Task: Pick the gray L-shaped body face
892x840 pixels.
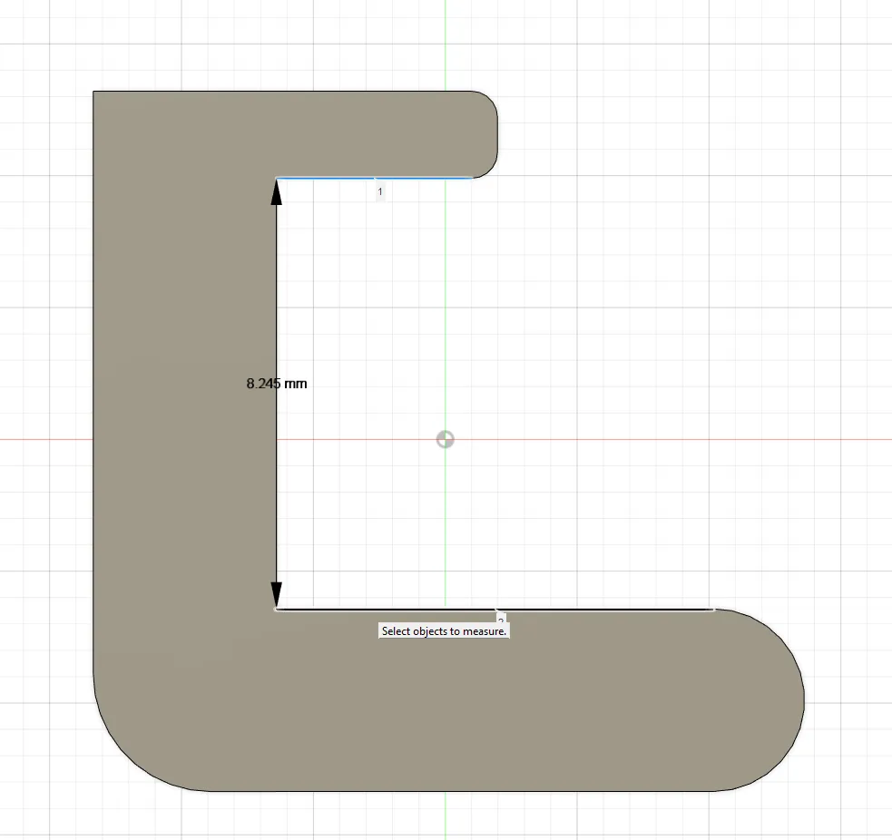Action: pos(181,454)
